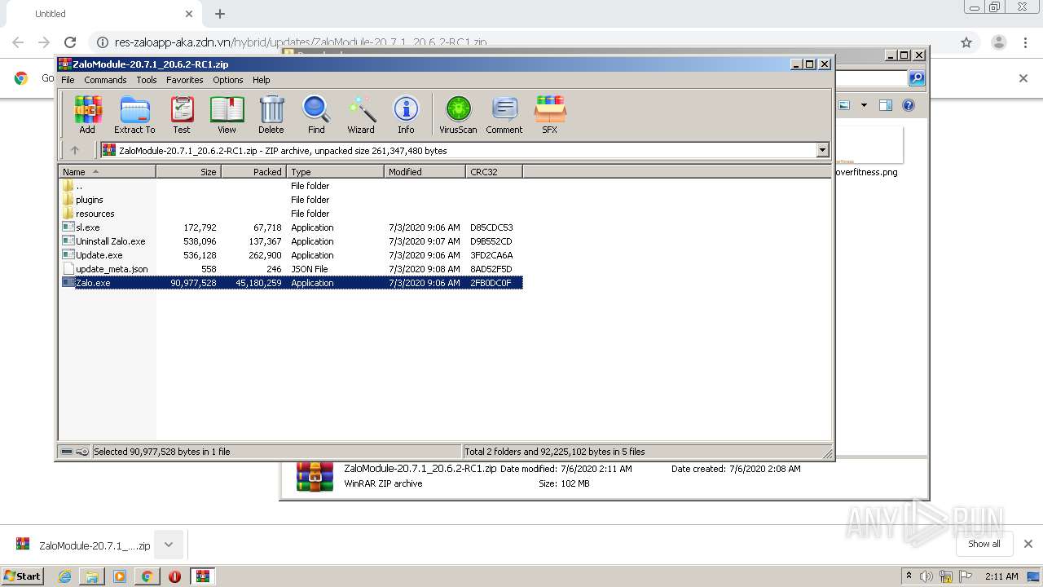This screenshot has width=1043, height=587.
Task: Click the WinRAR taskbar button
Action: point(203,576)
